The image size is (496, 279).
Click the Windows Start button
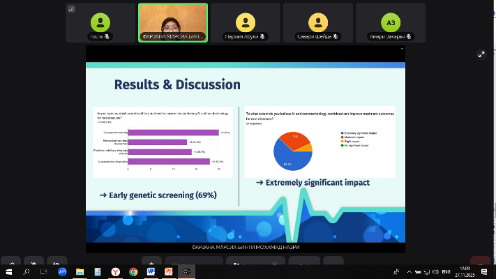click(x=9, y=271)
